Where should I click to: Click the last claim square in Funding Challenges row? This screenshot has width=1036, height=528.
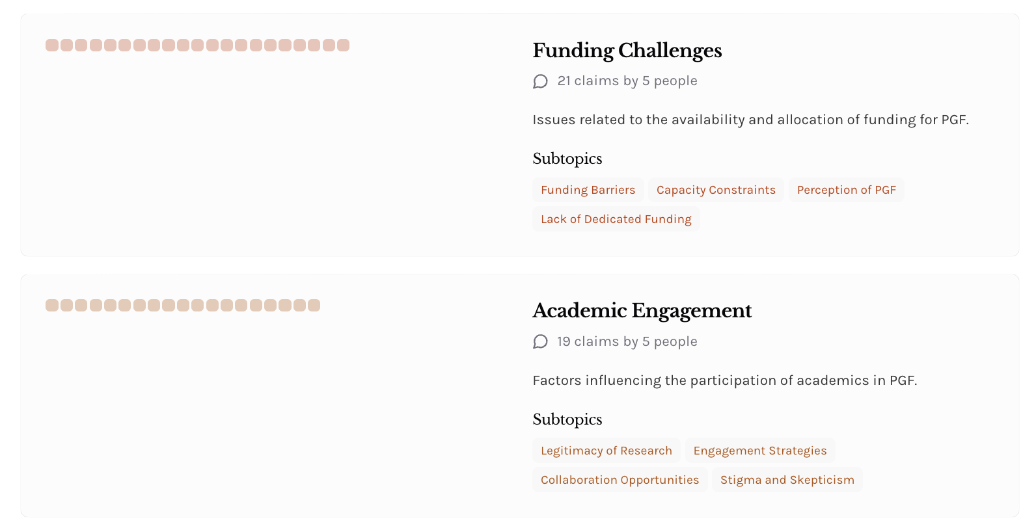point(343,45)
